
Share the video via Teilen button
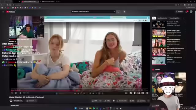[107, 101]
